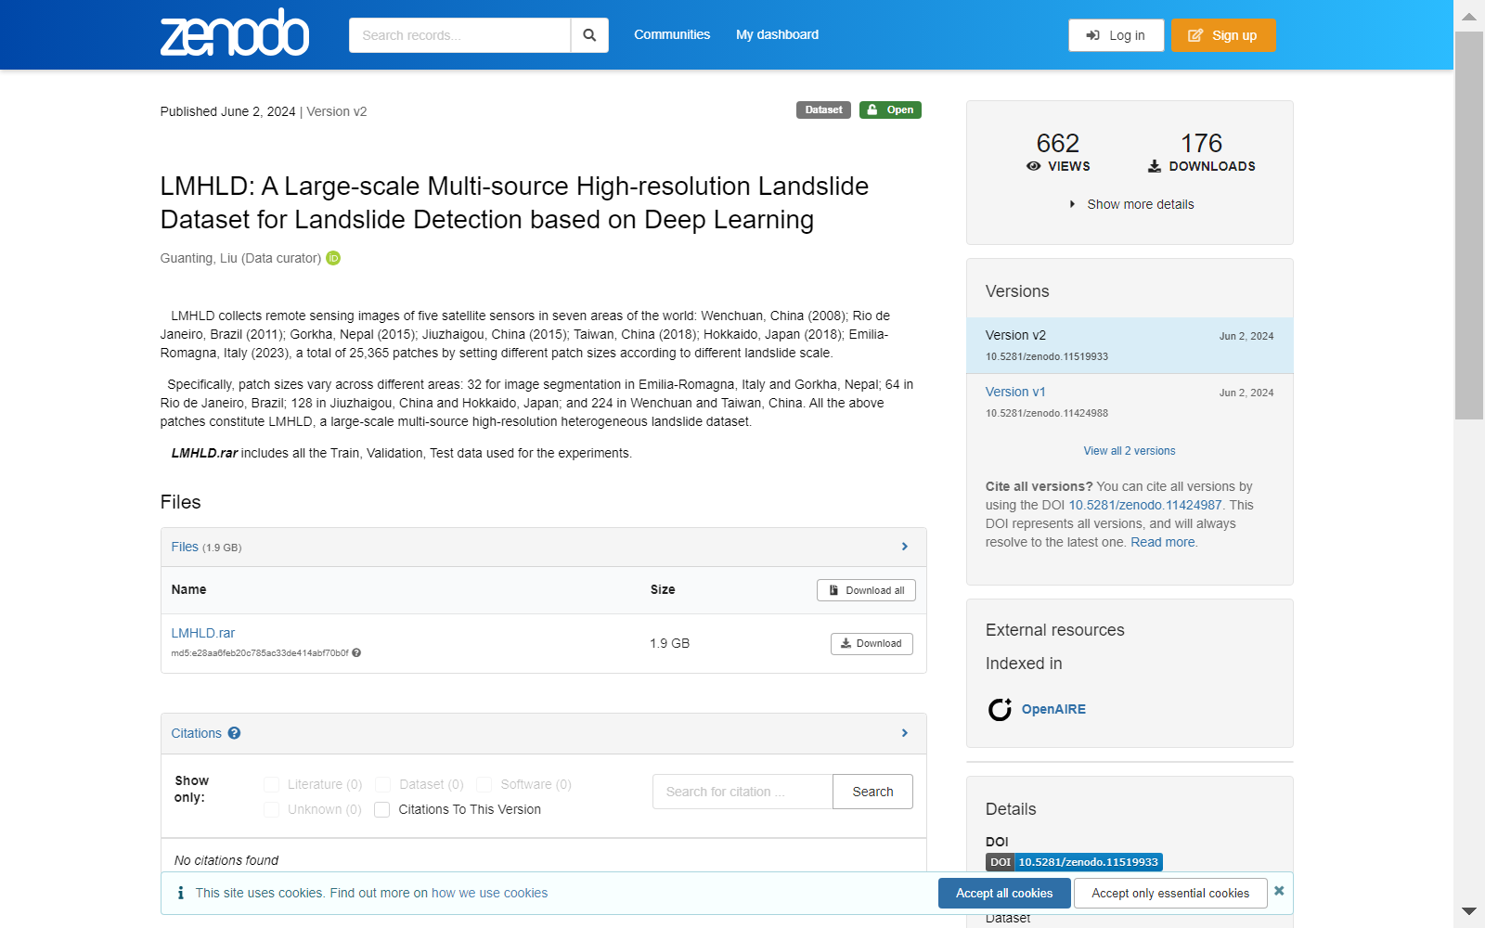Viewport: 1485px width, 928px height.
Task: Expand Show more details statistics
Action: pyautogui.click(x=1131, y=204)
